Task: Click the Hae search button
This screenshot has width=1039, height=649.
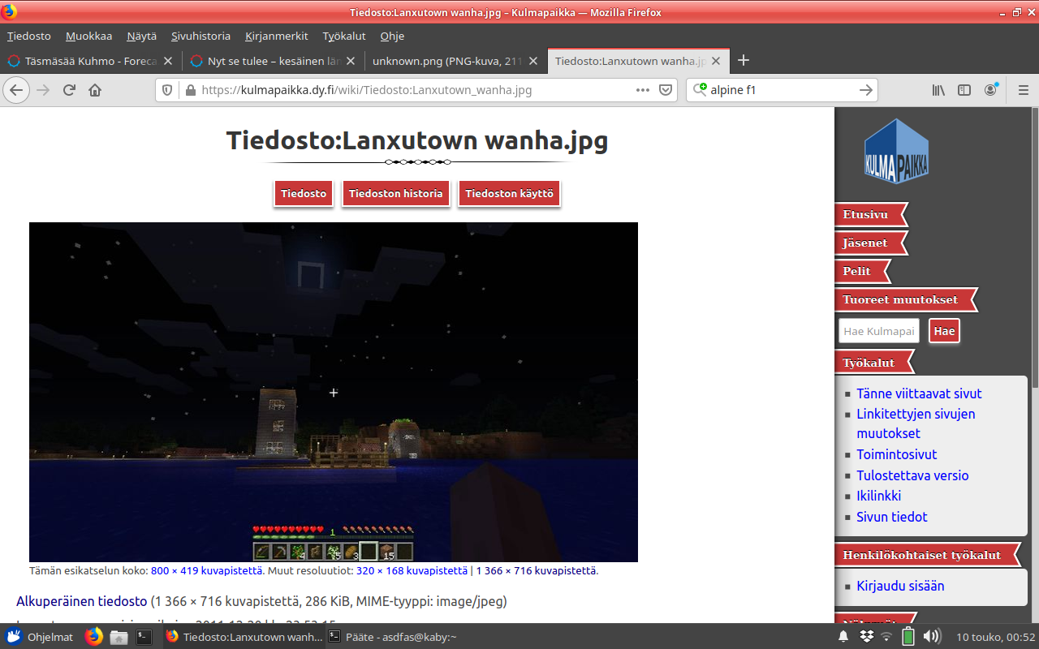Action: 944,331
